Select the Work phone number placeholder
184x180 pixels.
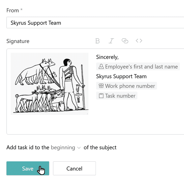point(126,86)
